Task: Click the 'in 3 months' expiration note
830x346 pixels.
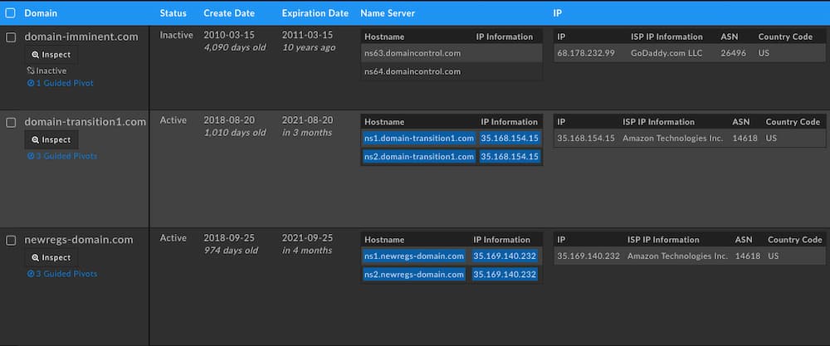Action: (x=307, y=133)
